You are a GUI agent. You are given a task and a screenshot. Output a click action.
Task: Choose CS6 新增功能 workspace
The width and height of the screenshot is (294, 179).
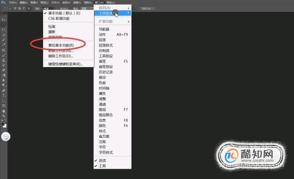69,19
